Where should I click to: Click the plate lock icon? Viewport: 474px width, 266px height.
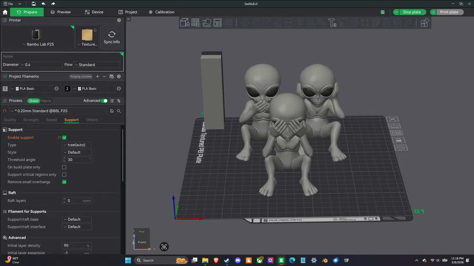pos(399,140)
